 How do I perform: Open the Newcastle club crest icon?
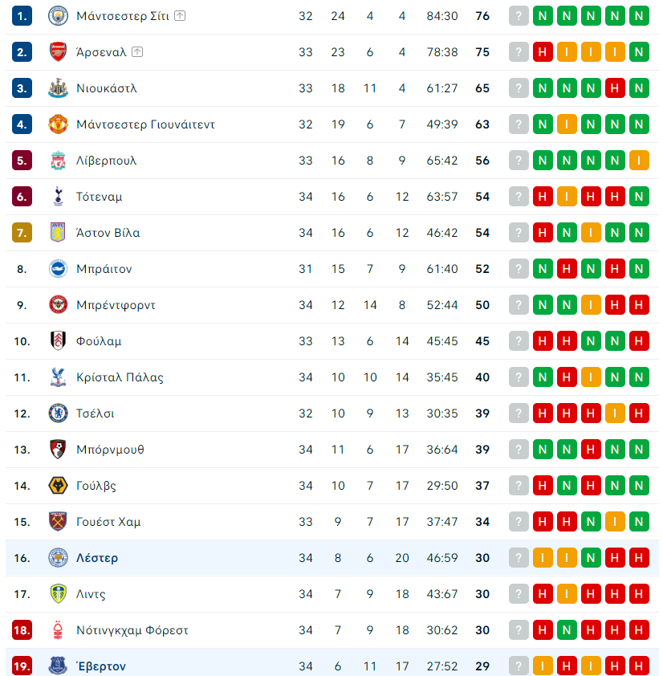58,88
